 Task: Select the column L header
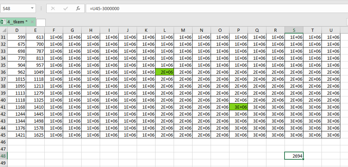click(165, 30)
